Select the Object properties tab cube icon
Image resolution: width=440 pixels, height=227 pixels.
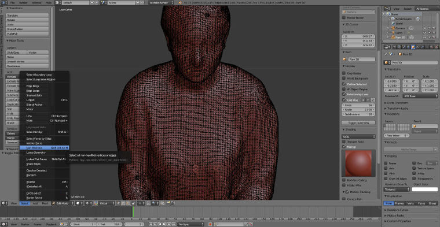pyautogui.click(x=413, y=47)
